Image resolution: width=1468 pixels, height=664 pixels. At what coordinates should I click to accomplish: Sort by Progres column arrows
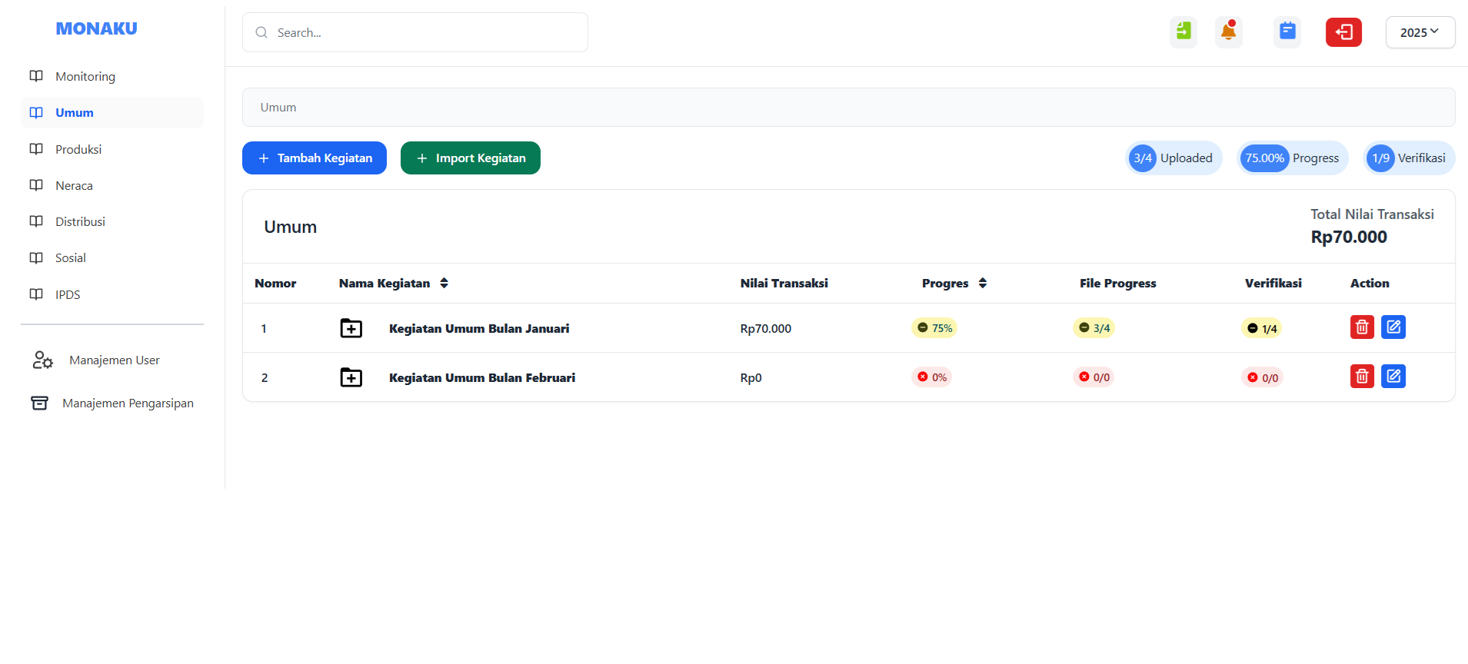click(983, 284)
